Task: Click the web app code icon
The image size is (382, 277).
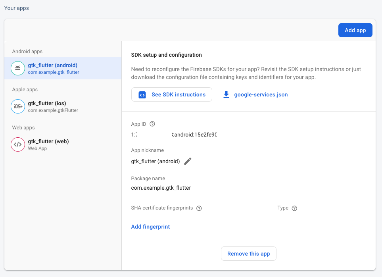Action: pyautogui.click(x=17, y=144)
